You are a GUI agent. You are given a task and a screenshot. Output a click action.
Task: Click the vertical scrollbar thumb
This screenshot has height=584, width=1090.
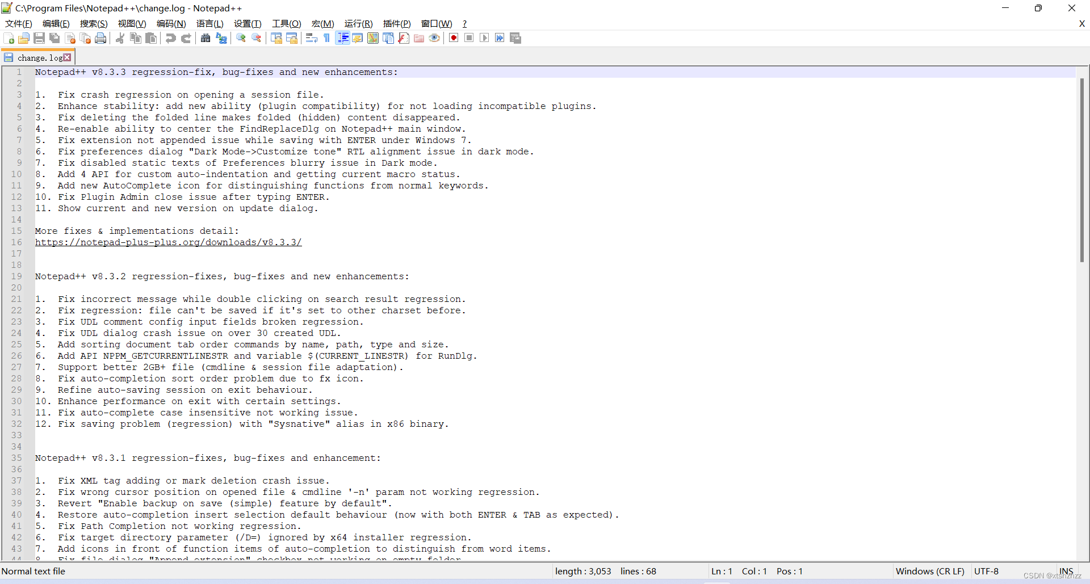1082,170
